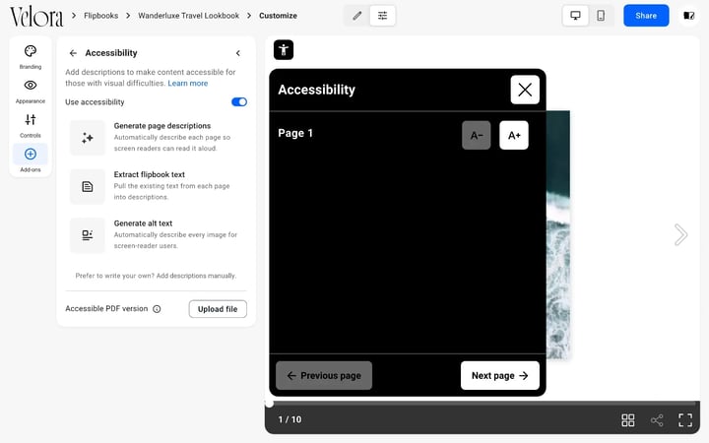This screenshot has height=443, width=709.
Task: Click the 1 / 10 page indicator
Action: click(x=290, y=420)
